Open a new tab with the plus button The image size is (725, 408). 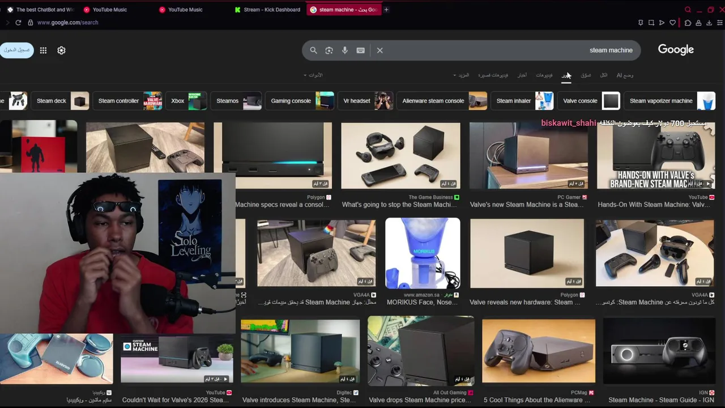pyautogui.click(x=386, y=10)
